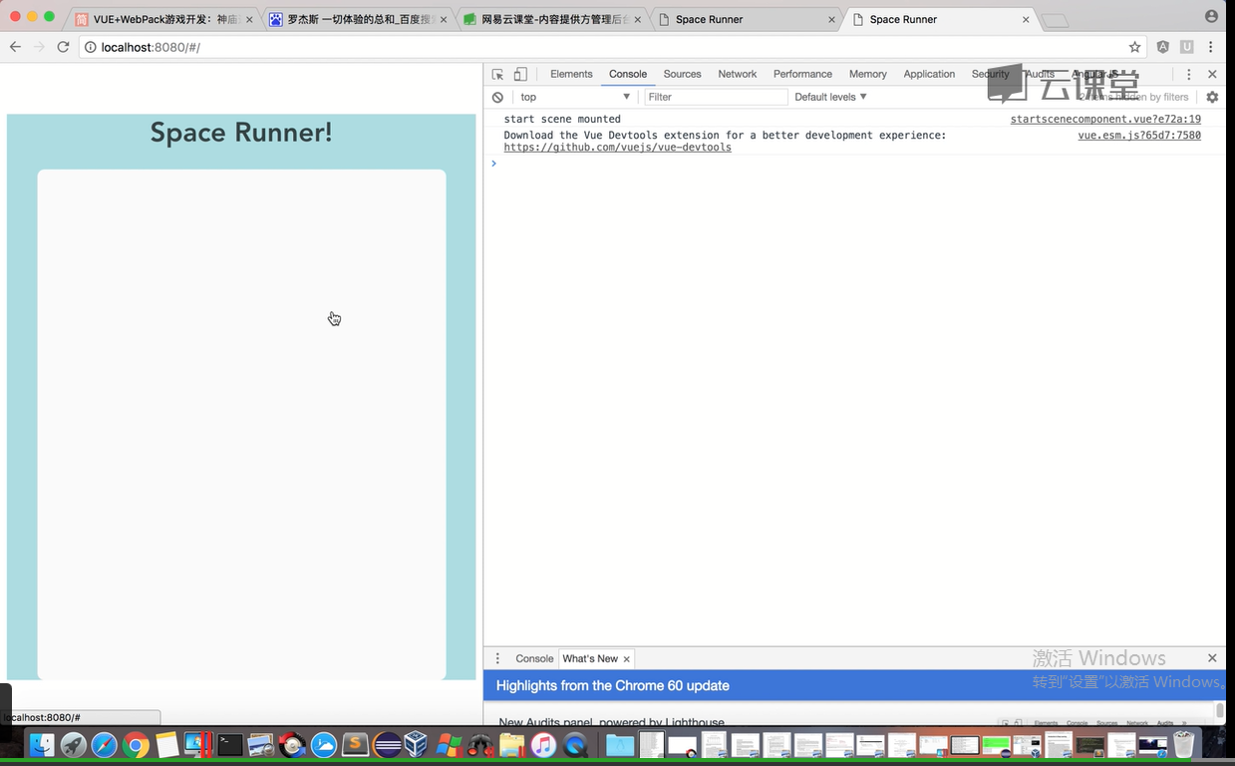Open the Trash in the dock
The image size is (1235, 766).
(1183, 745)
